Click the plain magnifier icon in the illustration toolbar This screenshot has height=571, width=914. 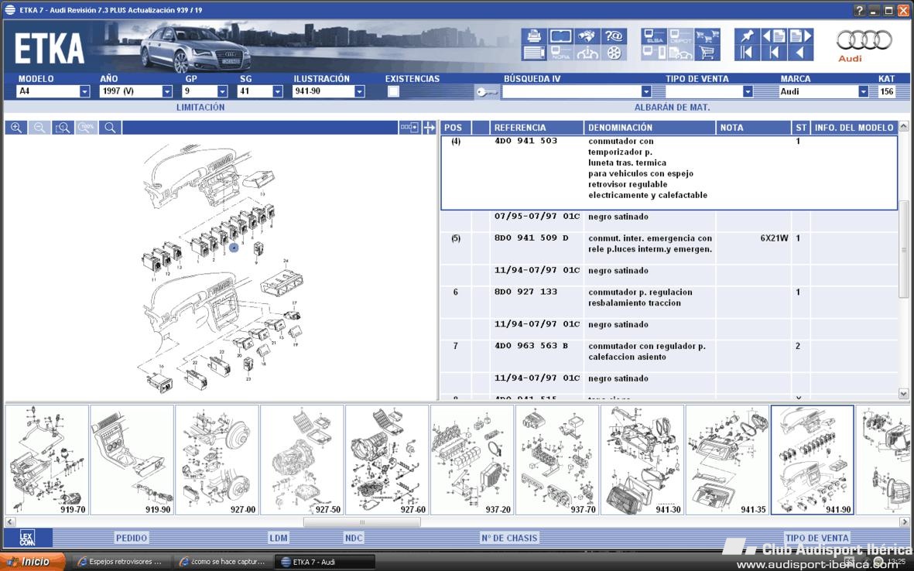coord(110,128)
